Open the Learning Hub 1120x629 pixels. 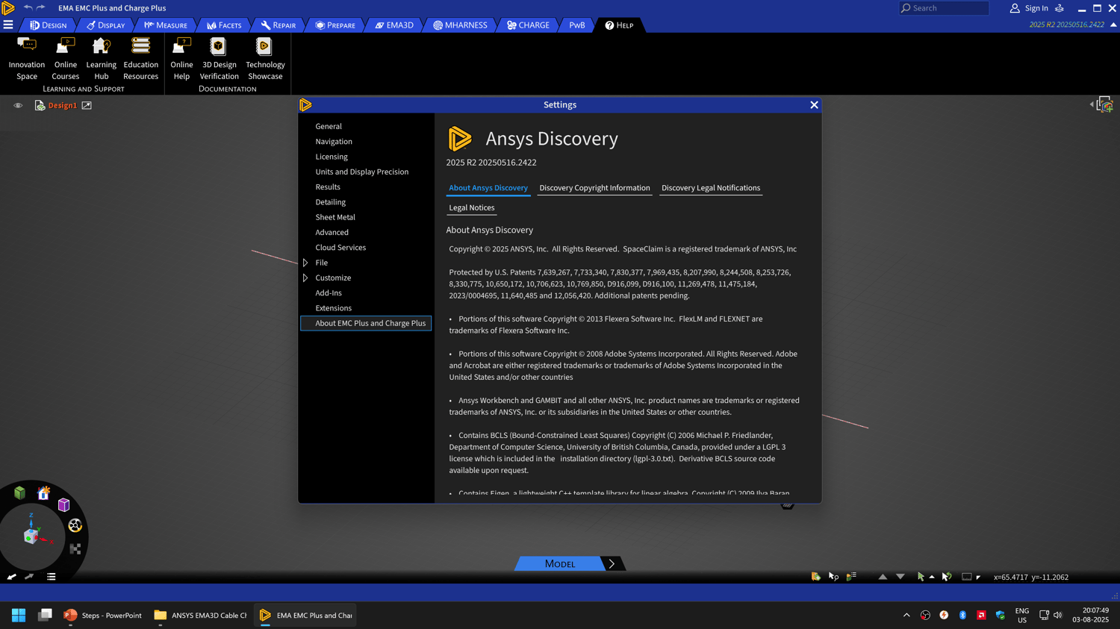pos(102,59)
